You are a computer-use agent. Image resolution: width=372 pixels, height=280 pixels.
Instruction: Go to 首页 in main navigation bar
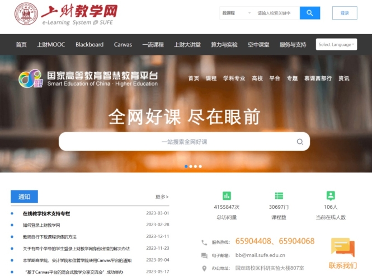(x=21, y=44)
